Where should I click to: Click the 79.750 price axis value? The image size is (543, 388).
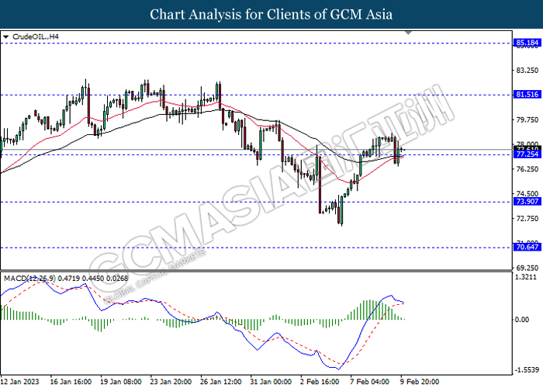527,120
